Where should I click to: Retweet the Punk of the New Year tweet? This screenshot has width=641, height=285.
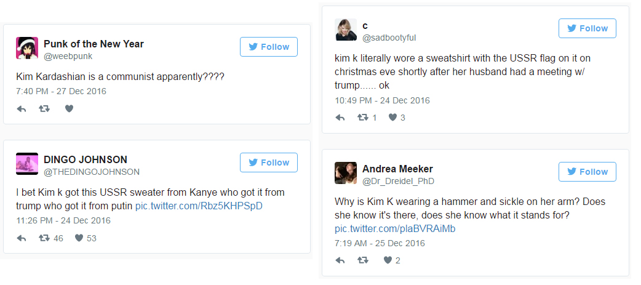click(x=44, y=109)
